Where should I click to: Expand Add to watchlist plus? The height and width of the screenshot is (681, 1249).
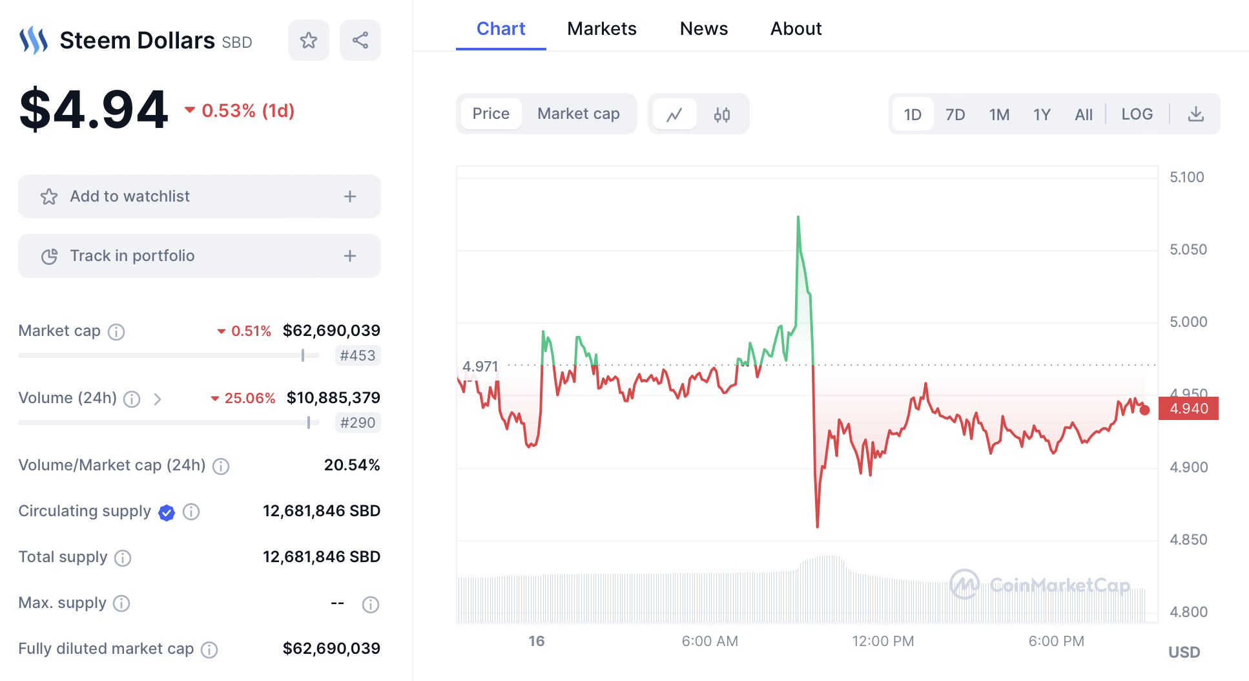(350, 196)
